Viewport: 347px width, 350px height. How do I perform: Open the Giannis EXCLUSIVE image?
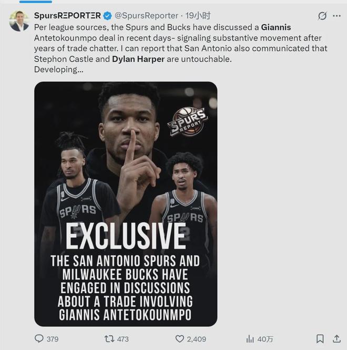[126, 203]
